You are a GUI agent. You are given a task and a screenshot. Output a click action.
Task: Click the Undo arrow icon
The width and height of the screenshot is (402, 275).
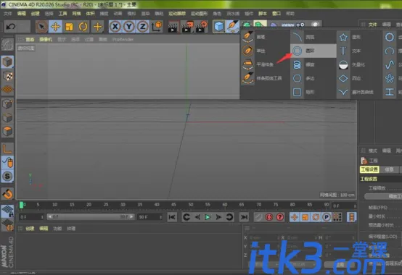(10, 26)
